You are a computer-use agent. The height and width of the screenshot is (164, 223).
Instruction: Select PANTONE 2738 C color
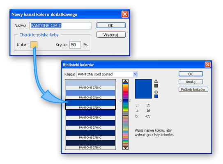(90, 114)
